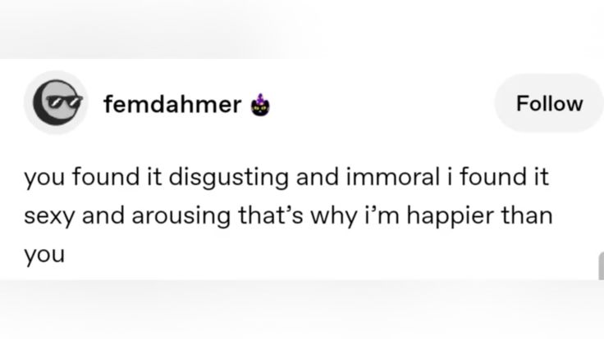This screenshot has height=339, width=604.
Task: Click the witch hat on cat badge
Action: pyautogui.click(x=261, y=98)
